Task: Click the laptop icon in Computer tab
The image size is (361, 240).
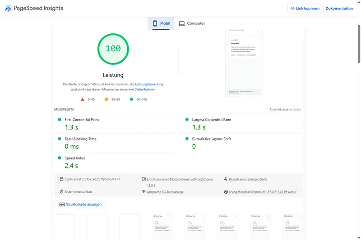Action: coord(182,23)
